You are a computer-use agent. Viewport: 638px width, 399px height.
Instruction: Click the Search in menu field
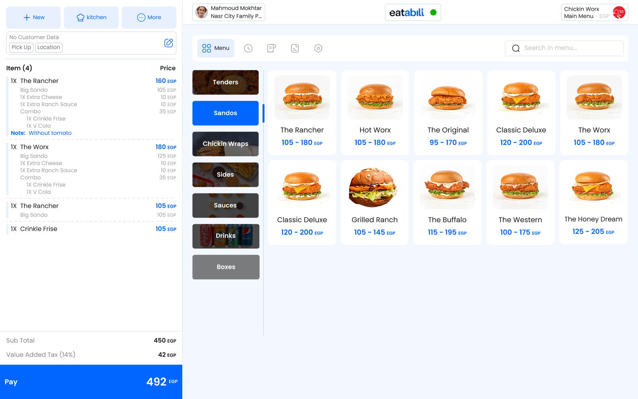(564, 48)
